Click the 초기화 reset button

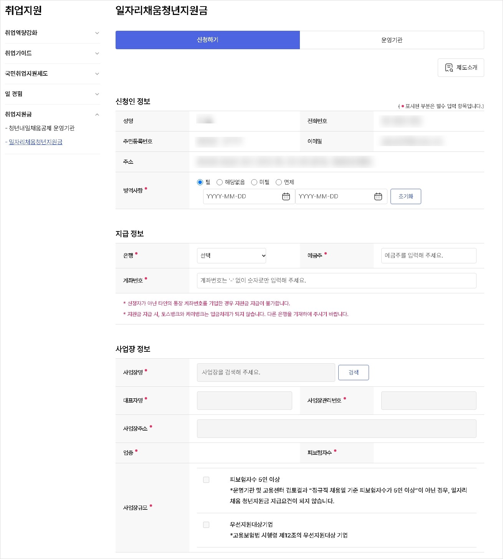pos(405,196)
